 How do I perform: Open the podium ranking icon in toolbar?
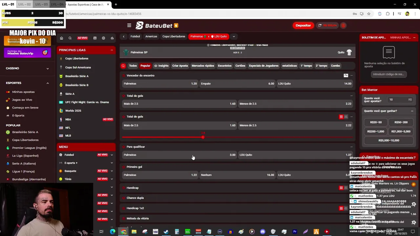112,38
